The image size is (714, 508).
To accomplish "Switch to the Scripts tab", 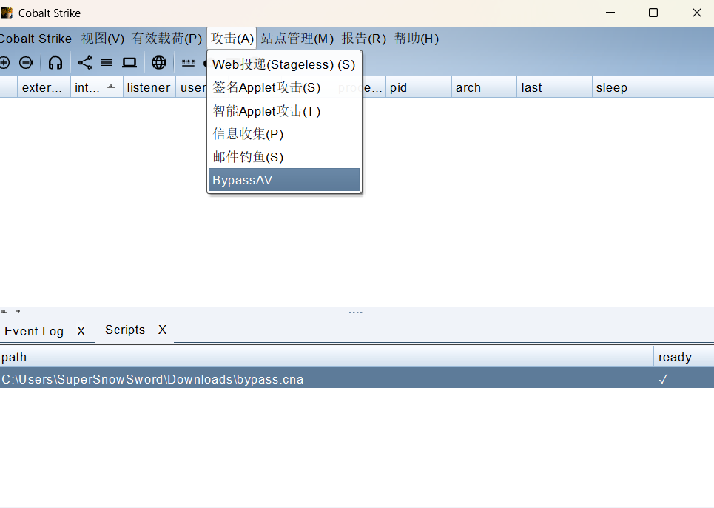I will [x=125, y=330].
